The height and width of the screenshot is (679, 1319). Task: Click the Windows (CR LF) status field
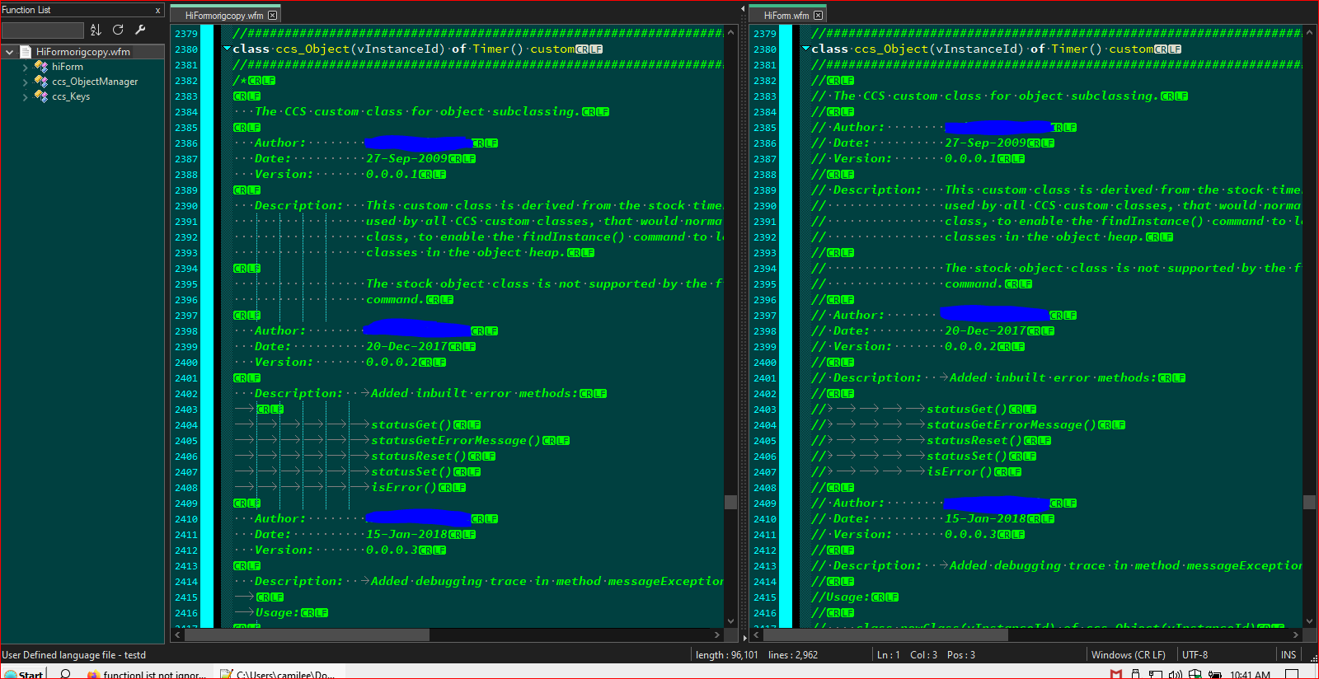tap(1128, 655)
